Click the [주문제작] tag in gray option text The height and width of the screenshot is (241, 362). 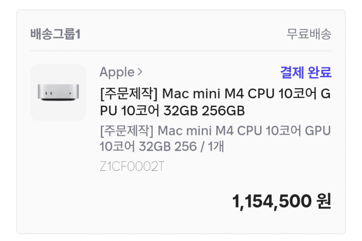126,129
